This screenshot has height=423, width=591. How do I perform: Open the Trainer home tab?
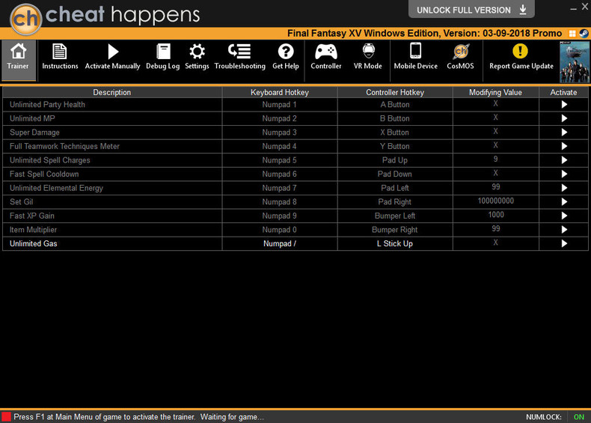point(18,60)
